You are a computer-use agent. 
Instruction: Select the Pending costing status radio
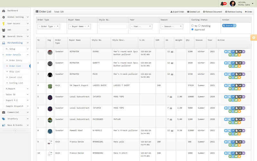coord(199,26)
